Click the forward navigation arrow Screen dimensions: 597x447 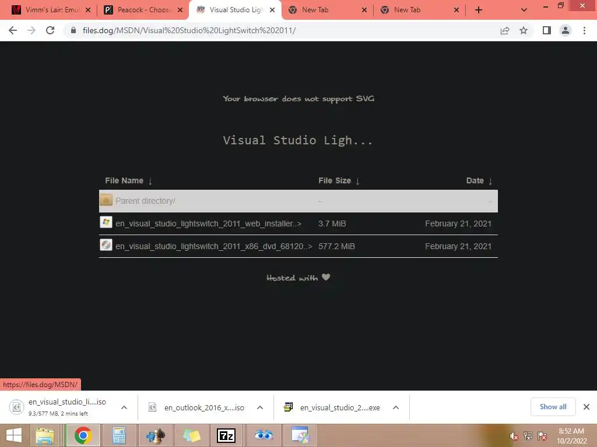(x=31, y=30)
